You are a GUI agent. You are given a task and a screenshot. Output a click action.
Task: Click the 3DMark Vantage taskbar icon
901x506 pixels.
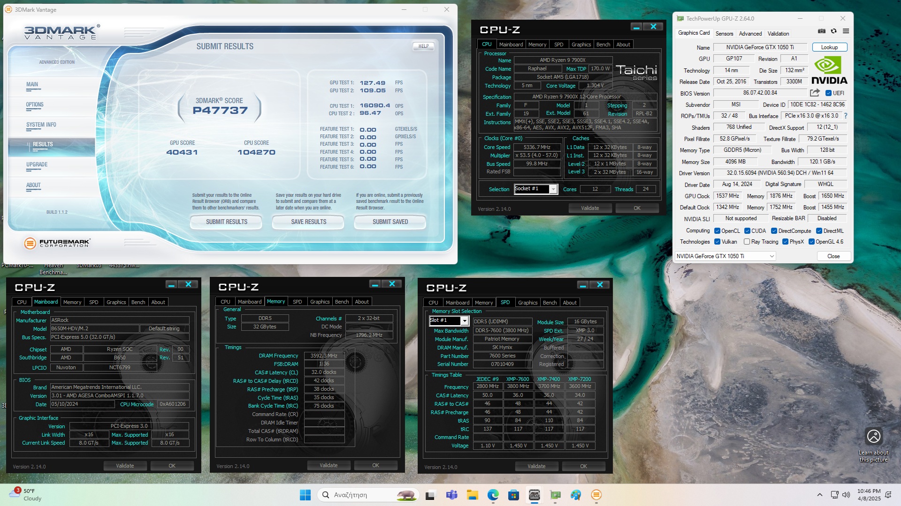pyautogui.click(x=596, y=495)
